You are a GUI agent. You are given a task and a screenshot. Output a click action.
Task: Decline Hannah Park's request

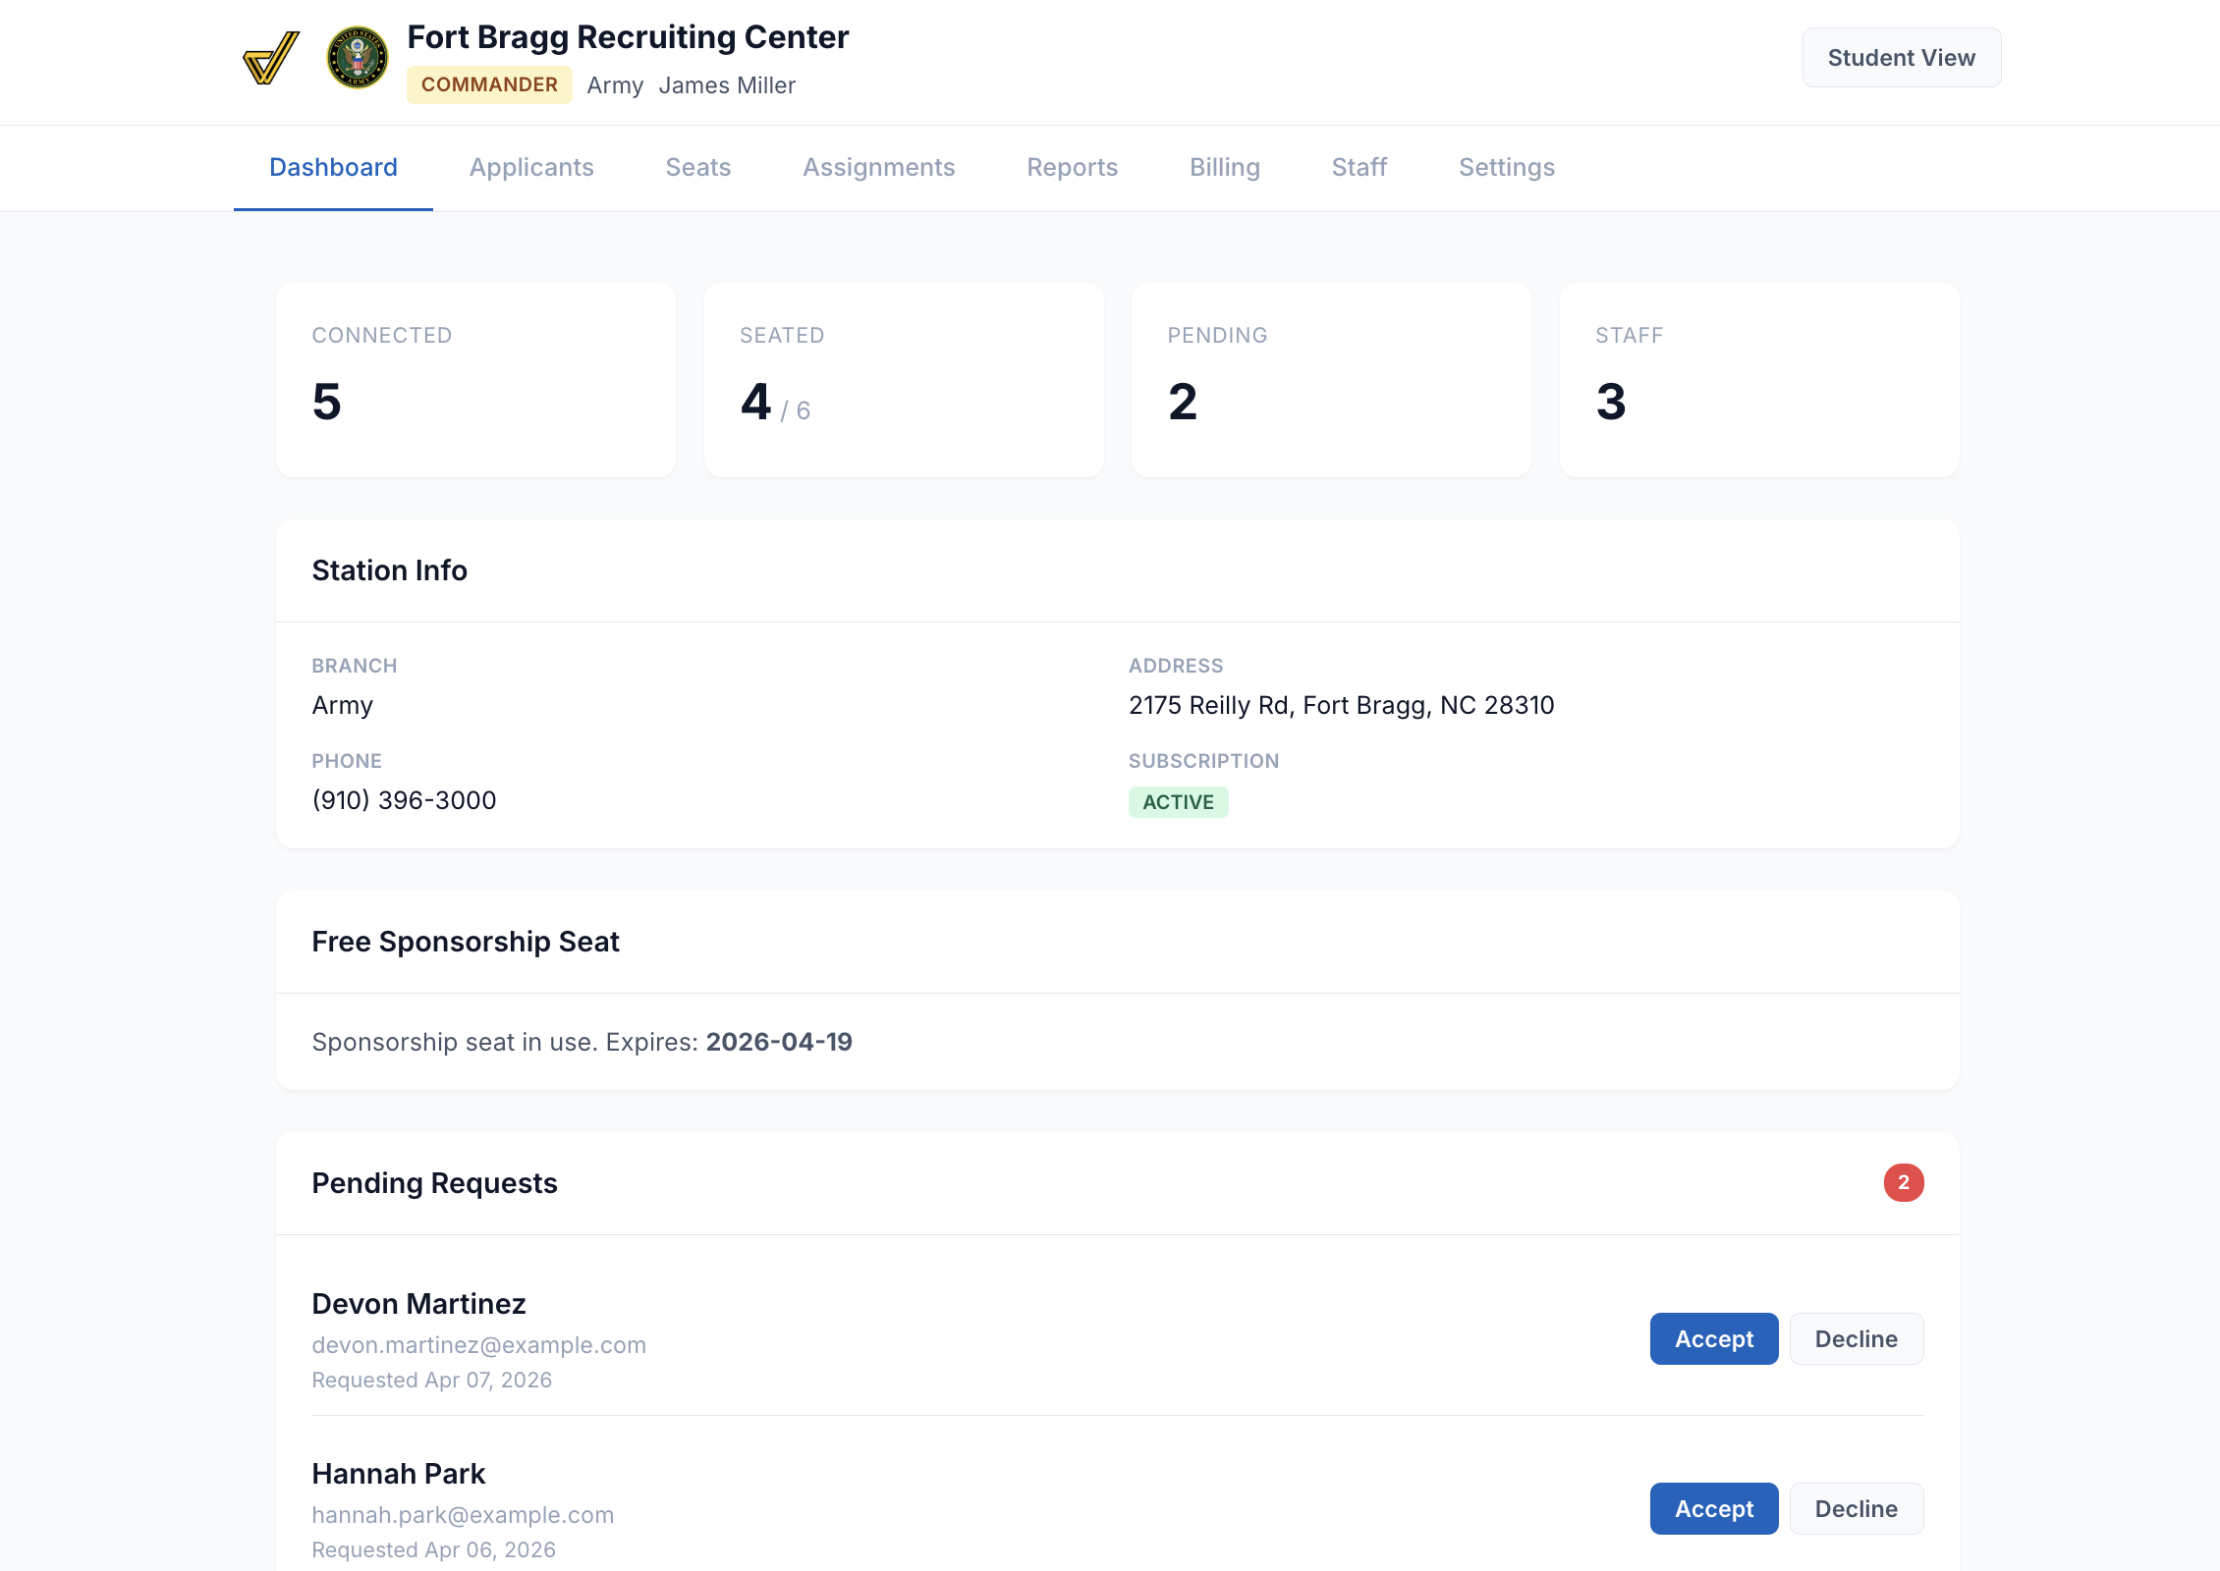point(1856,1508)
